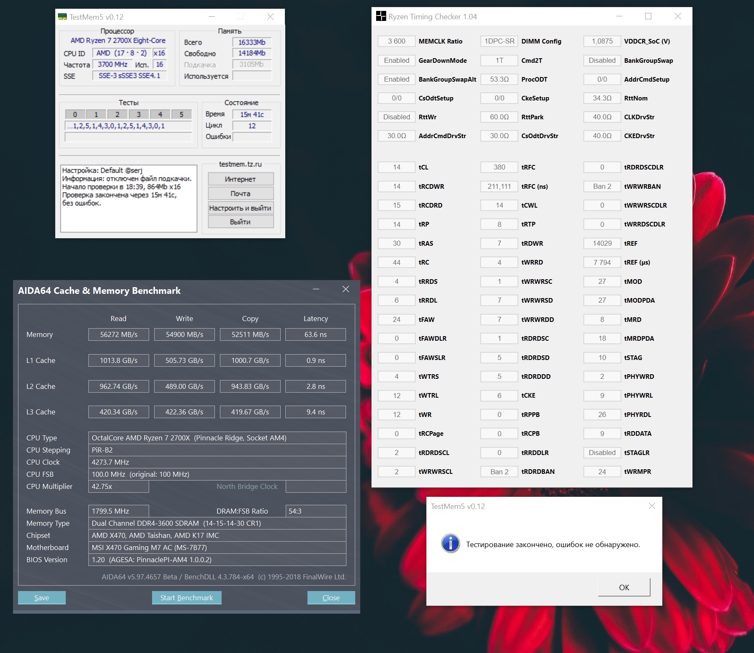Image resolution: width=754 pixels, height=653 pixels.
Task: Dismiss the TestMem5 result dialog with its X
Action: (652, 506)
